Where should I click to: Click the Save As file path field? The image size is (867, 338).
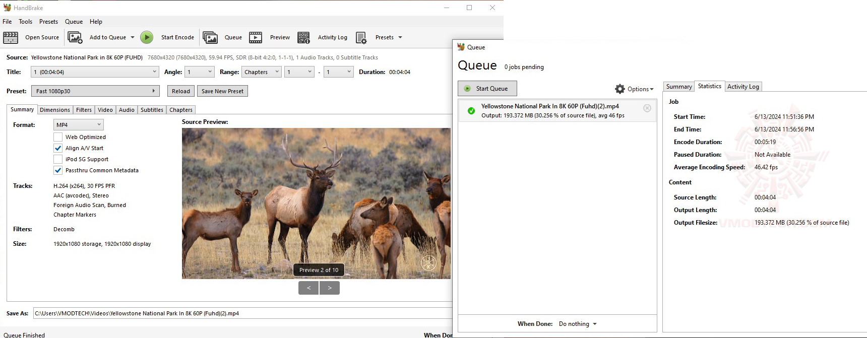tap(242, 313)
